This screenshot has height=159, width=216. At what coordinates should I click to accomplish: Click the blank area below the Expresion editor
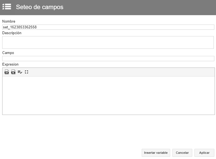pos(108,131)
